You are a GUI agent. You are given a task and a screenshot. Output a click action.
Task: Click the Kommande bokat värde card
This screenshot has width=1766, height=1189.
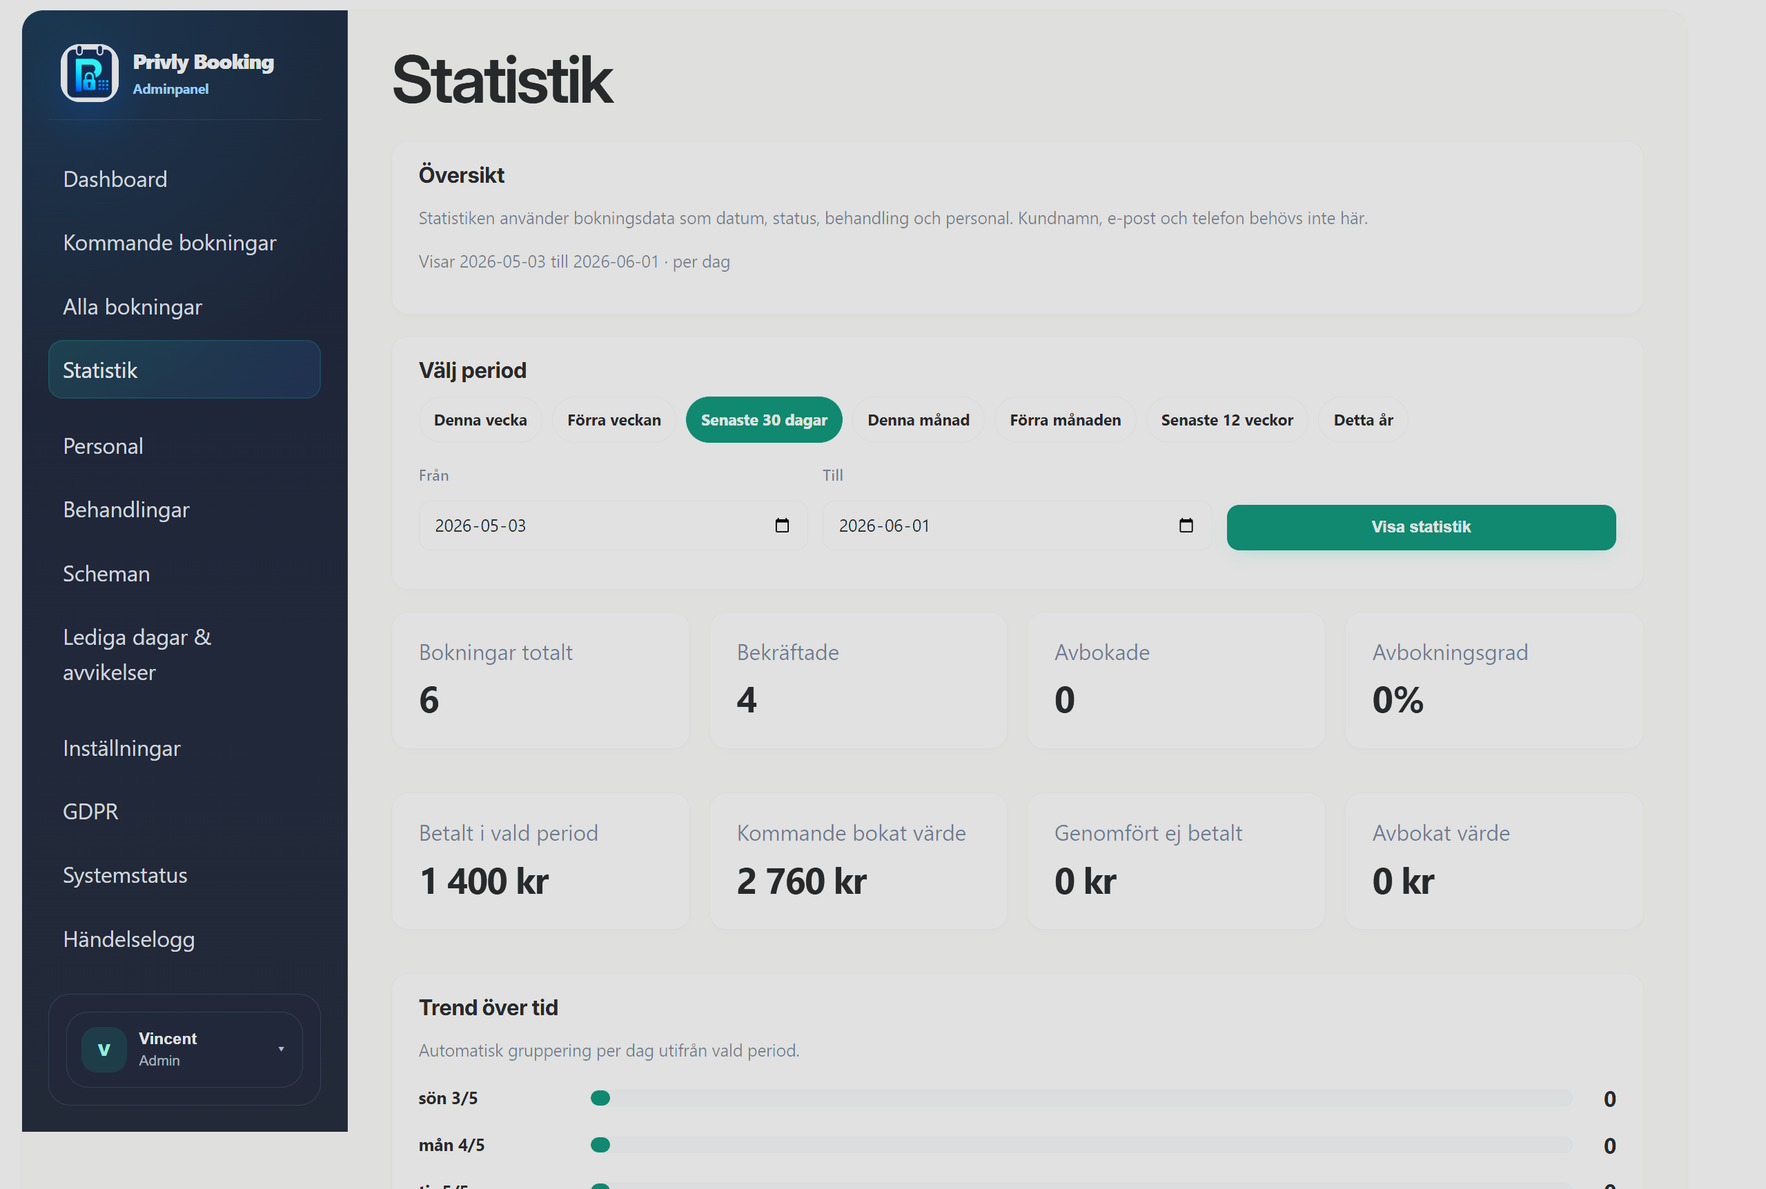[858, 861]
